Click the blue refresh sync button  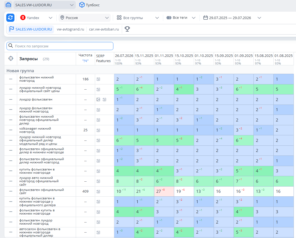pos(10,18)
